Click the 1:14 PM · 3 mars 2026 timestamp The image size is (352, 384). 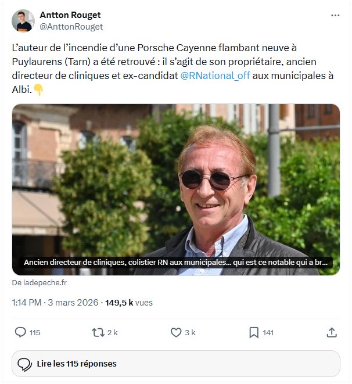(x=55, y=303)
